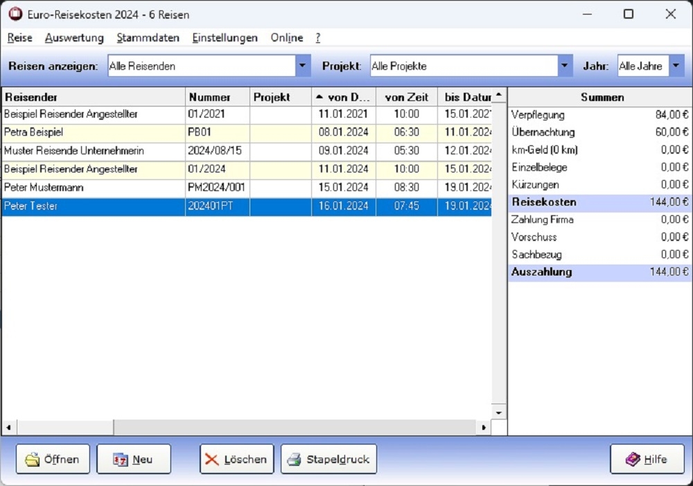
Task: Expand the Jahr dropdown arrow
Action: click(676, 66)
